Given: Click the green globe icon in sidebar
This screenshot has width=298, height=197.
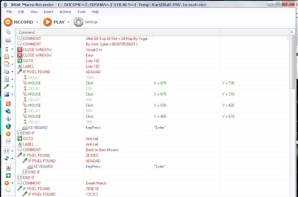Looking at the screenshot, I should click(x=8, y=126).
